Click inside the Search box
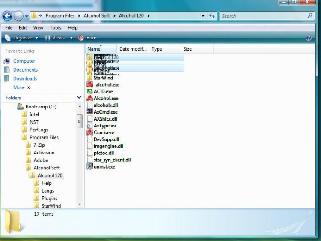This screenshot has width=321, height=241. click(x=263, y=16)
